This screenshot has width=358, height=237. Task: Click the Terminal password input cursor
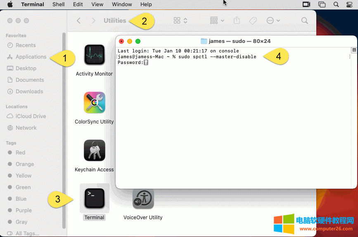pyautogui.click(x=146, y=62)
